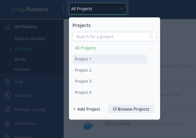Click the Distribution download icon
This screenshot has height=138, width=196.
point(8,123)
